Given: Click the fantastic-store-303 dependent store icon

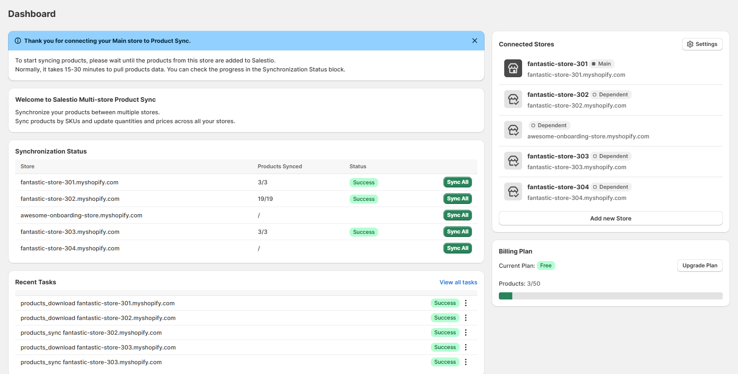Looking at the screenshot, I should click(x=513, y=161).
